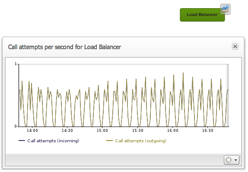
Task: Select the 15:00 time axis label
Action: tap(102, 131)
